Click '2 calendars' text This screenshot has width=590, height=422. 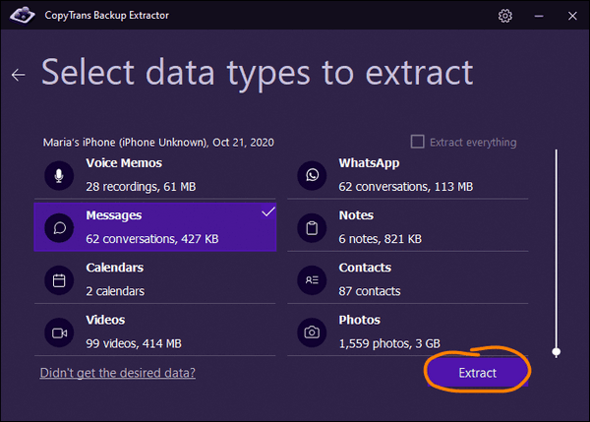click(115, 291)
